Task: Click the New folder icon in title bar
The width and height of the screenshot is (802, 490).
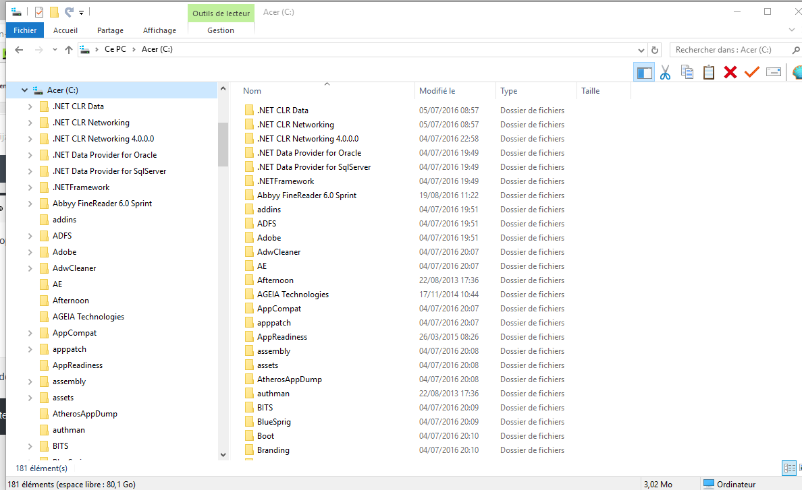Action: click(54, 12)
